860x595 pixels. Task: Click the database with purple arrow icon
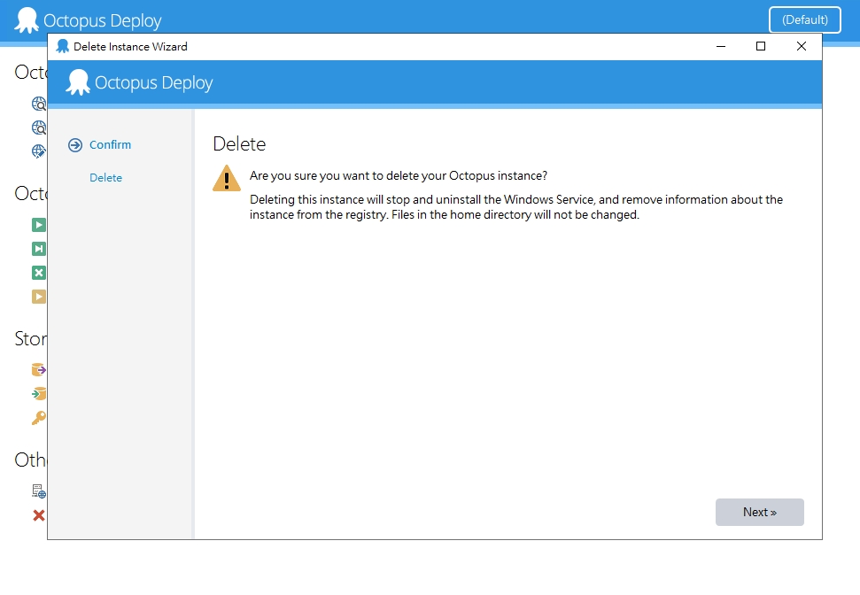tap(39, 369)
